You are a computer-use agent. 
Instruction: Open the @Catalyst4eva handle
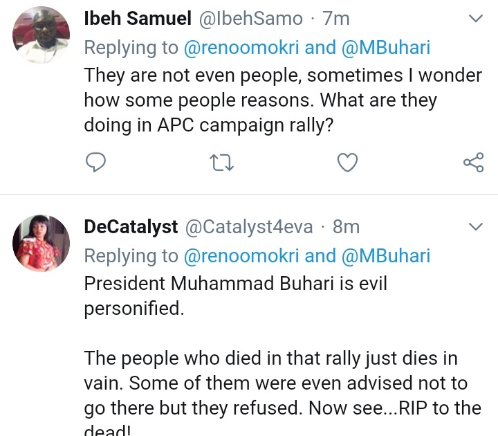coord(248,227)
